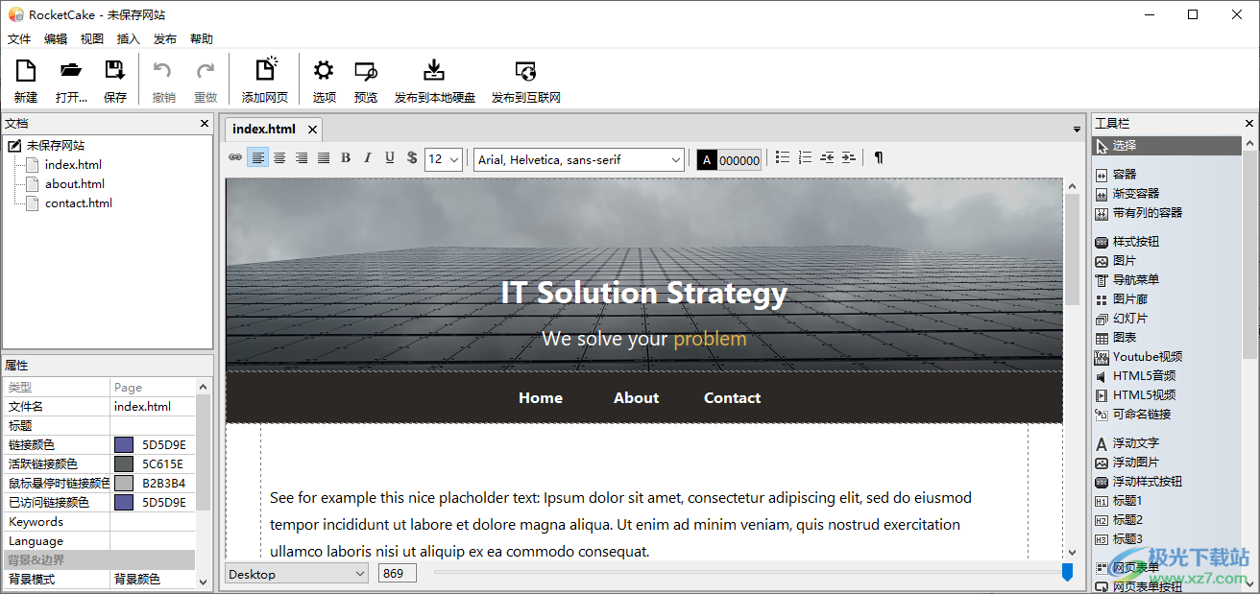The height and width of the screenshot is (594, 1260).
Task: Click Publish to Local Disk (发布到本地硬盘) icon
Action: click(434, 71)
